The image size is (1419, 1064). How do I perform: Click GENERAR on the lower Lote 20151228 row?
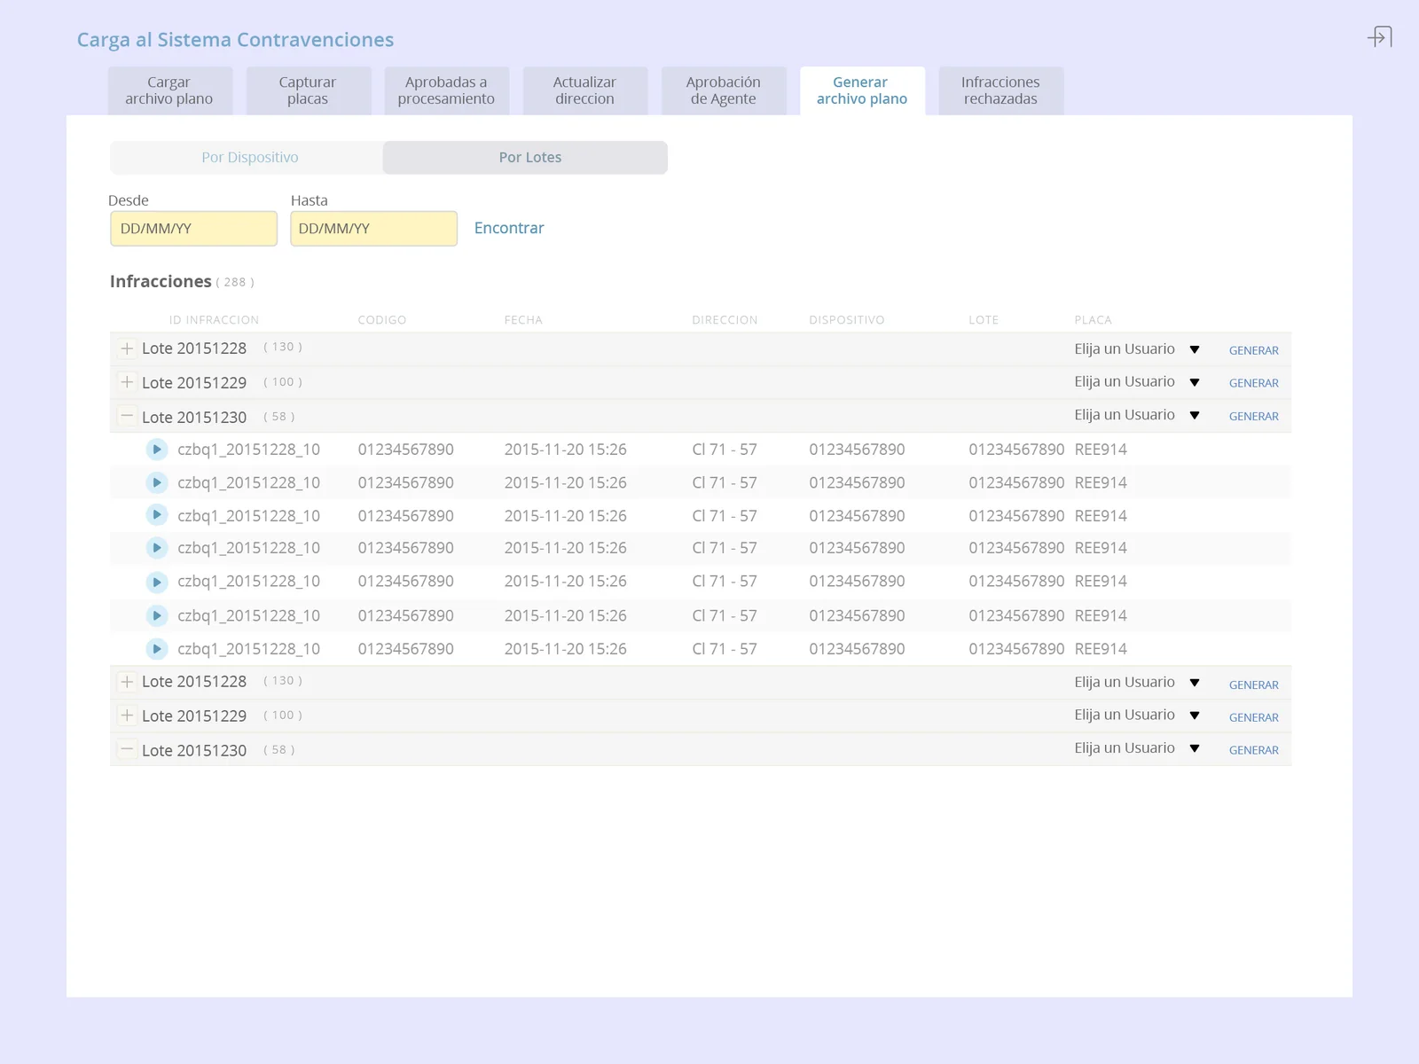[1254, 685]
